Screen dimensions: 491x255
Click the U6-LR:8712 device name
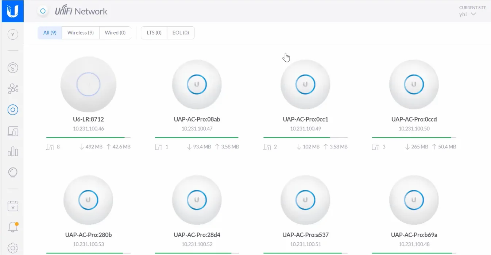88,119
